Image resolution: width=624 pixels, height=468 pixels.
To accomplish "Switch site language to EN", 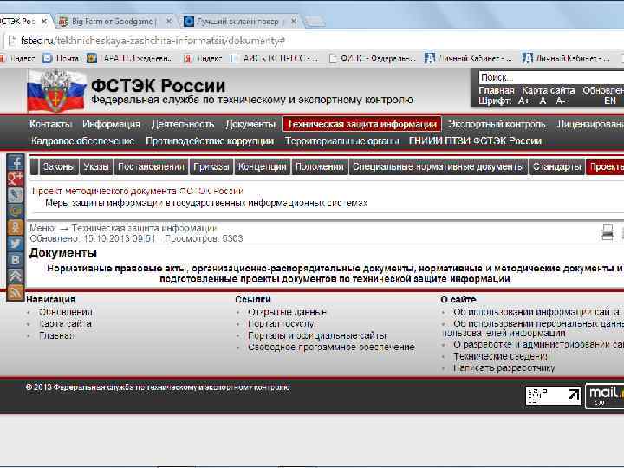I will (609, 101).
